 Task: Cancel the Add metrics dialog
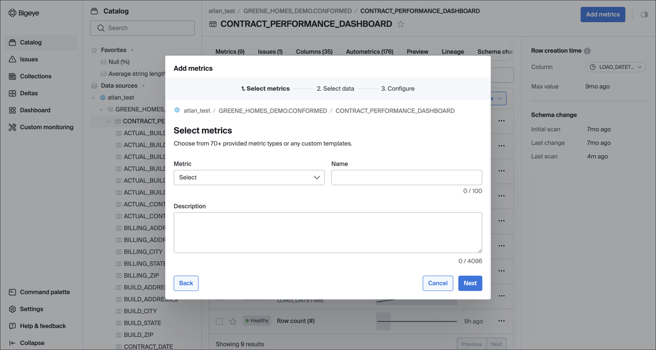[x=438, y=283]
